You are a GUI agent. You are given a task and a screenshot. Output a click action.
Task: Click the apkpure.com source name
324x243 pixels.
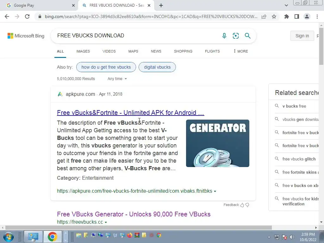80,94
